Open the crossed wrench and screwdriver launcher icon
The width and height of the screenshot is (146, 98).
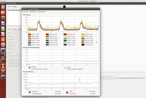[x=3, y=72]
